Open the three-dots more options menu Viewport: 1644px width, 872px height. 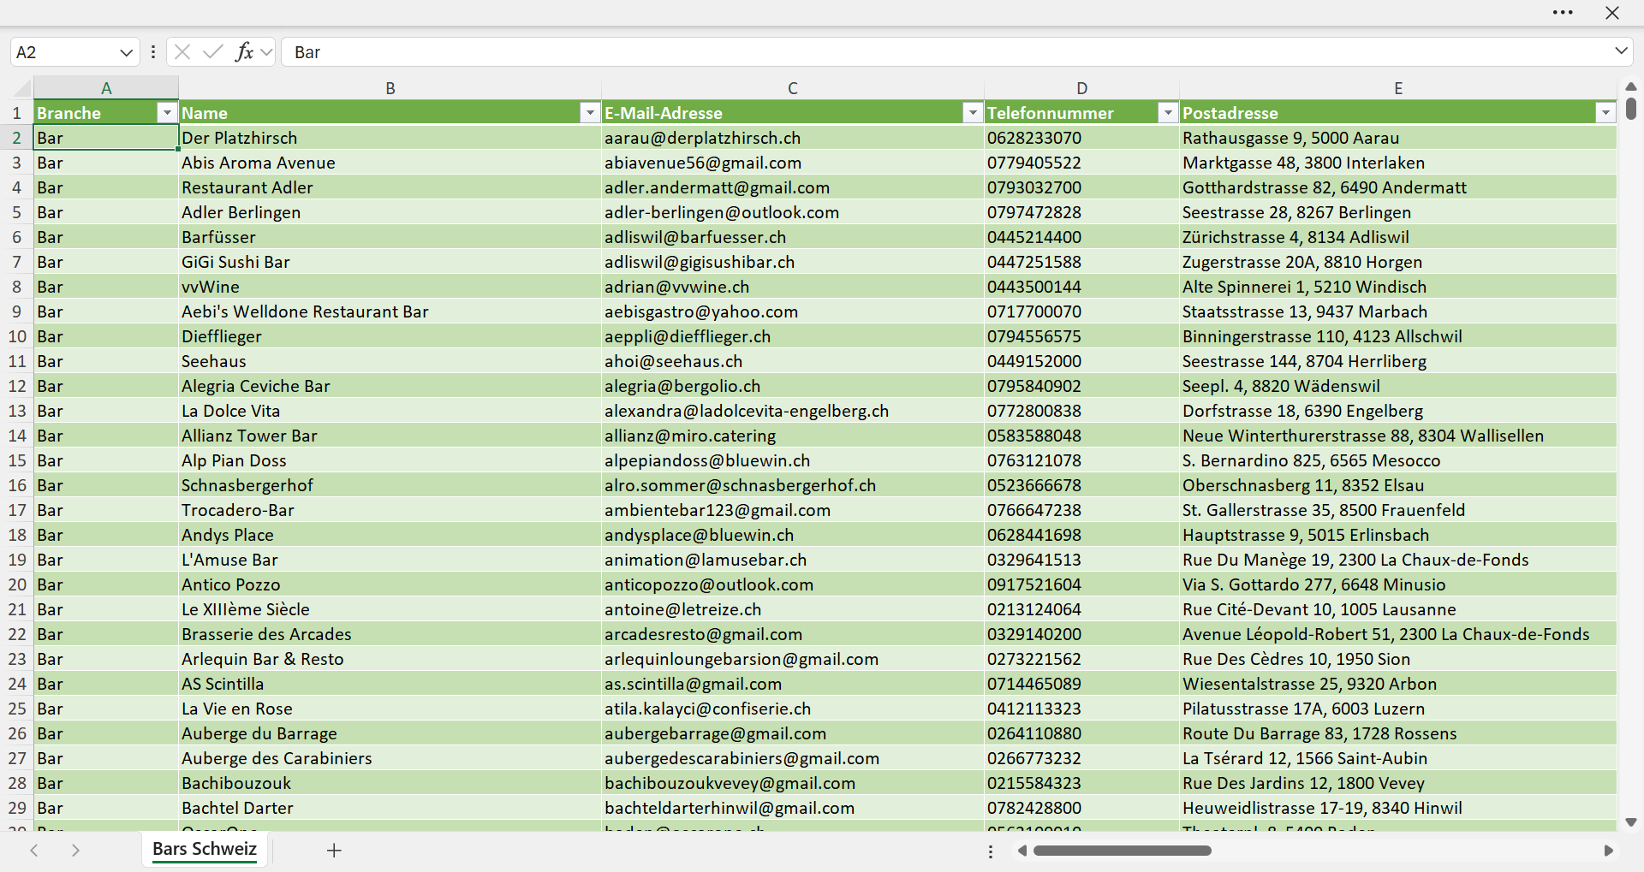[1563, 13]
